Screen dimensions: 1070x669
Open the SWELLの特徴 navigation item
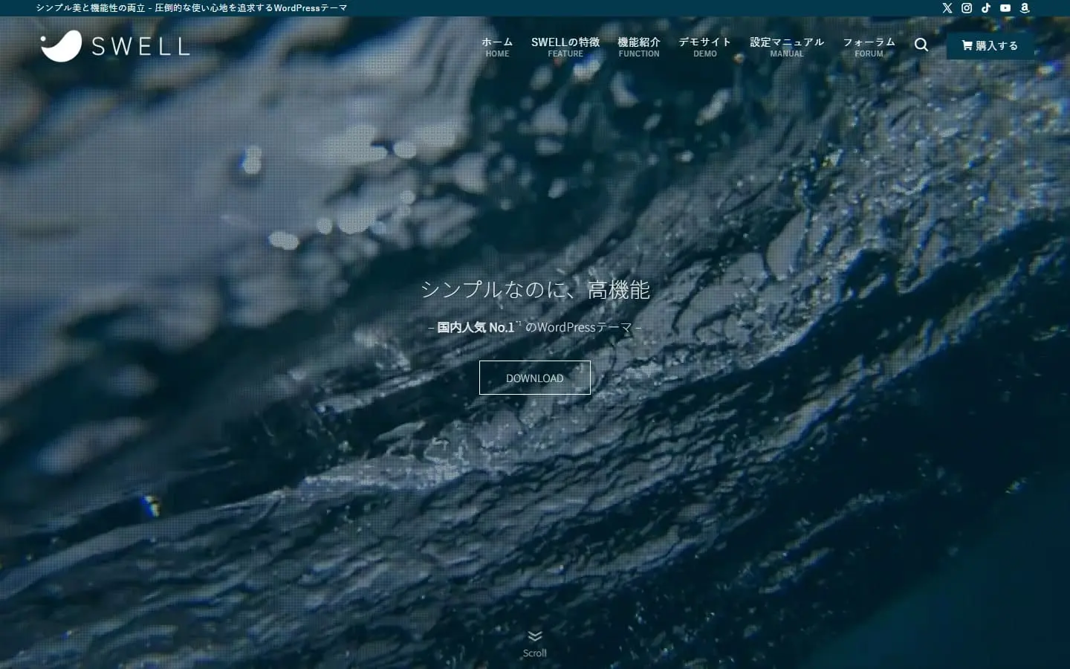tap(564, 46)
